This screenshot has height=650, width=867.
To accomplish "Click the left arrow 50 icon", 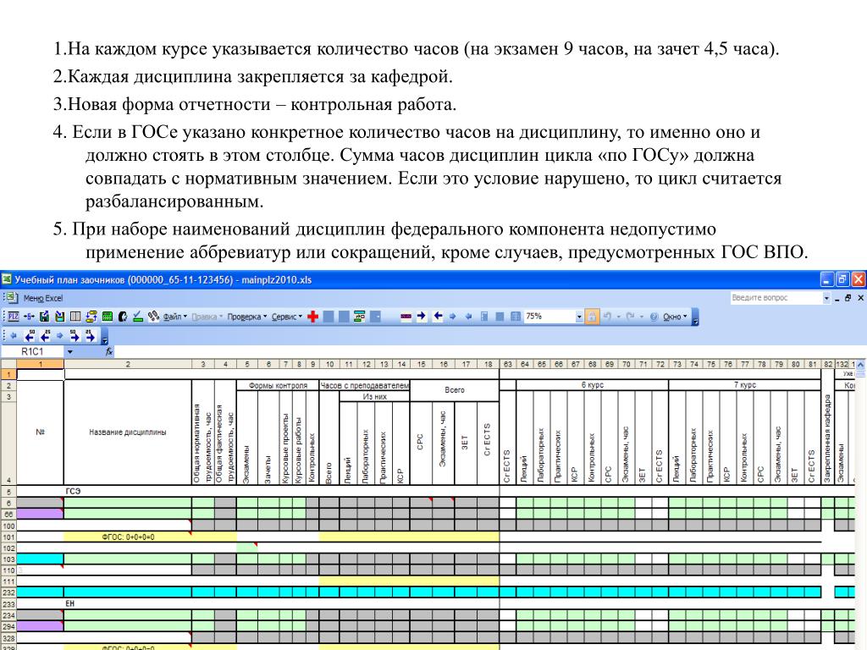I will pos(30,335).
